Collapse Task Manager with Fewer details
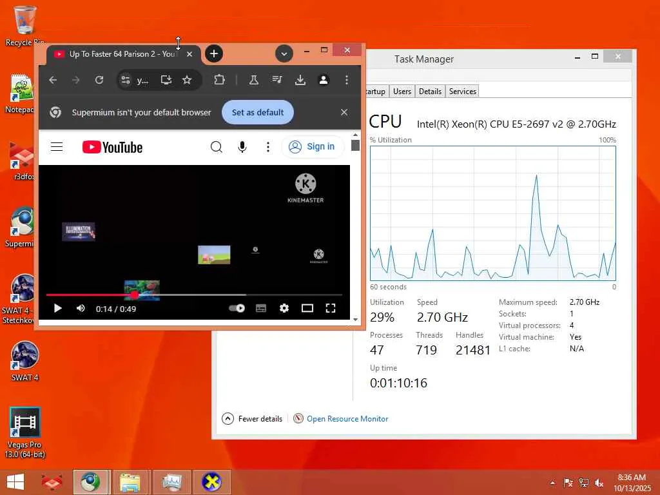This screenshot has height=495, width=660. (x=252, y=419)
